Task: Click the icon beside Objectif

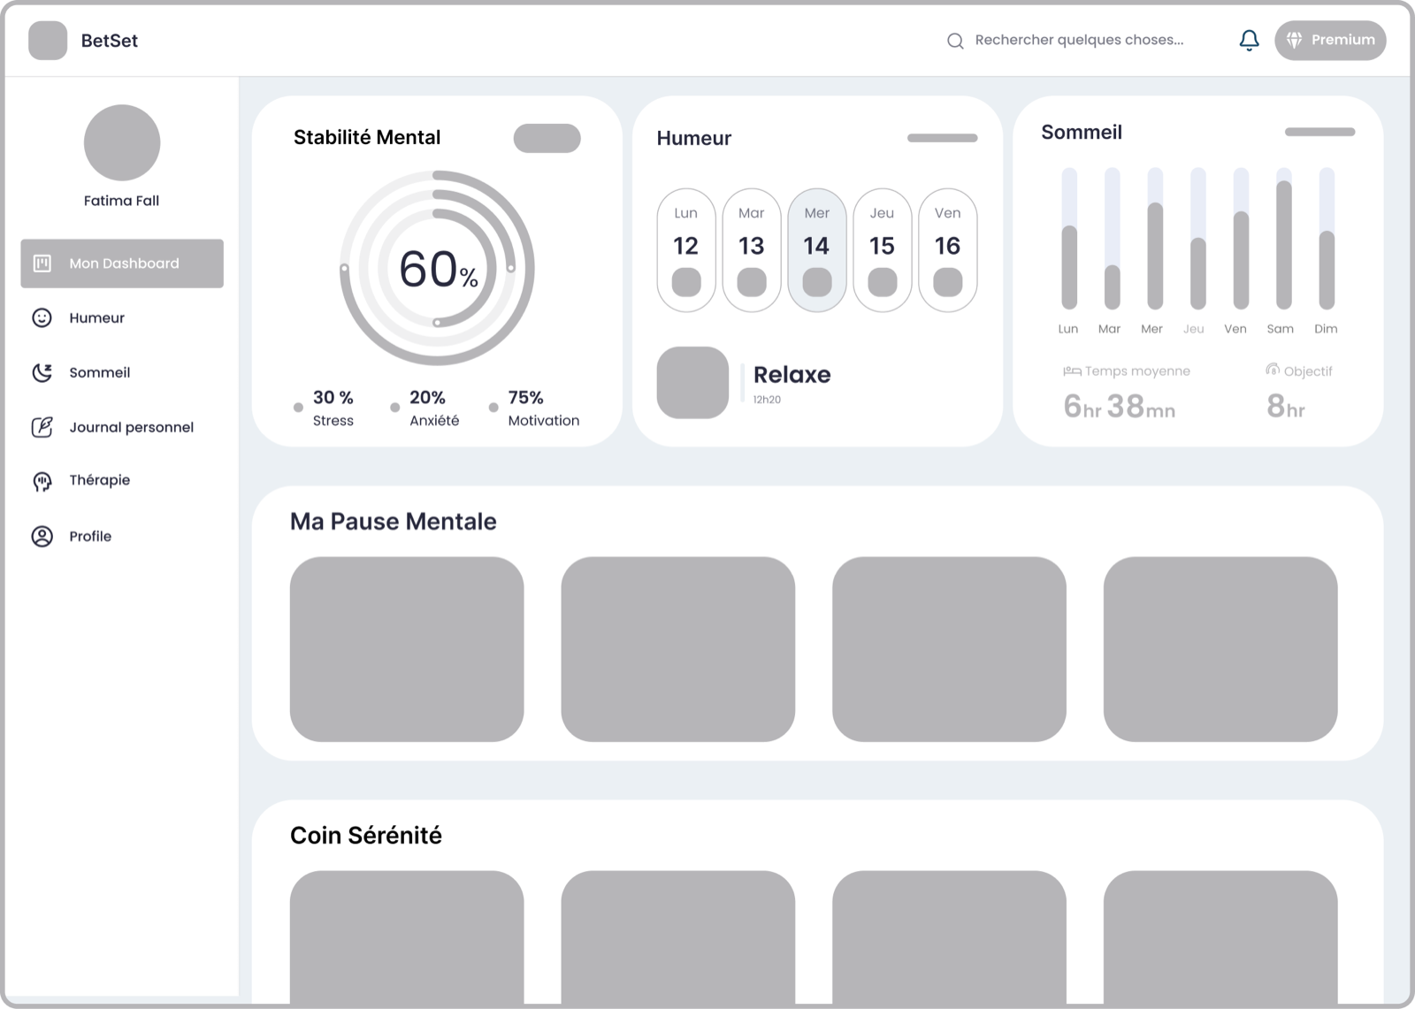Action: pos(1273,370)
